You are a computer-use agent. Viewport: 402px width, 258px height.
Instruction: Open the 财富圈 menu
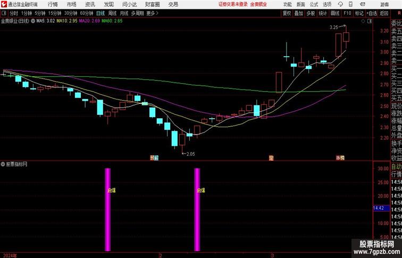click(x=153, y=4)
